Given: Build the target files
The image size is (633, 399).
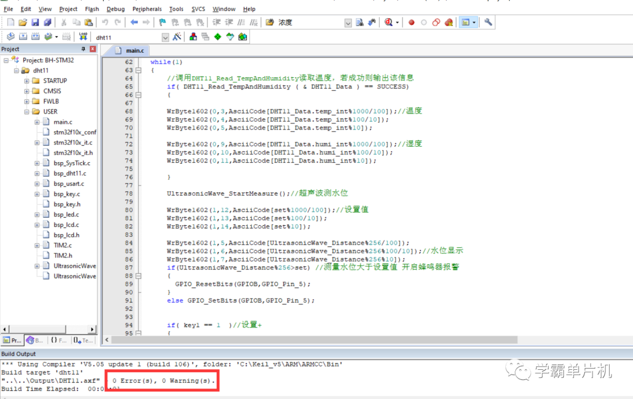Looking at the screenshot, I should coord(23,37).
